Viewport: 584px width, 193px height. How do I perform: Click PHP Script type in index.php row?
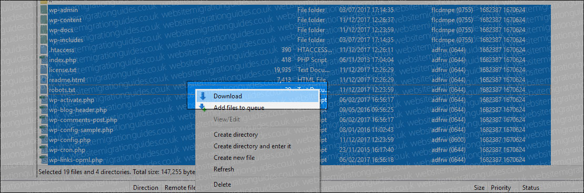pyautogui.click(x=312, y=59)
